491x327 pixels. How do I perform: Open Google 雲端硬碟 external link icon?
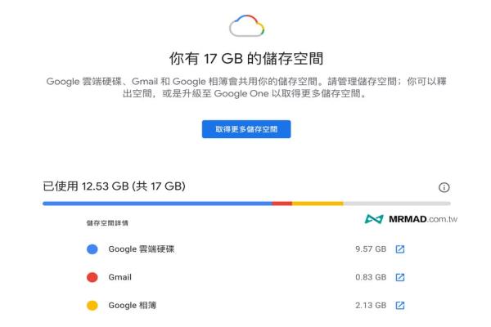click(400, 249)
